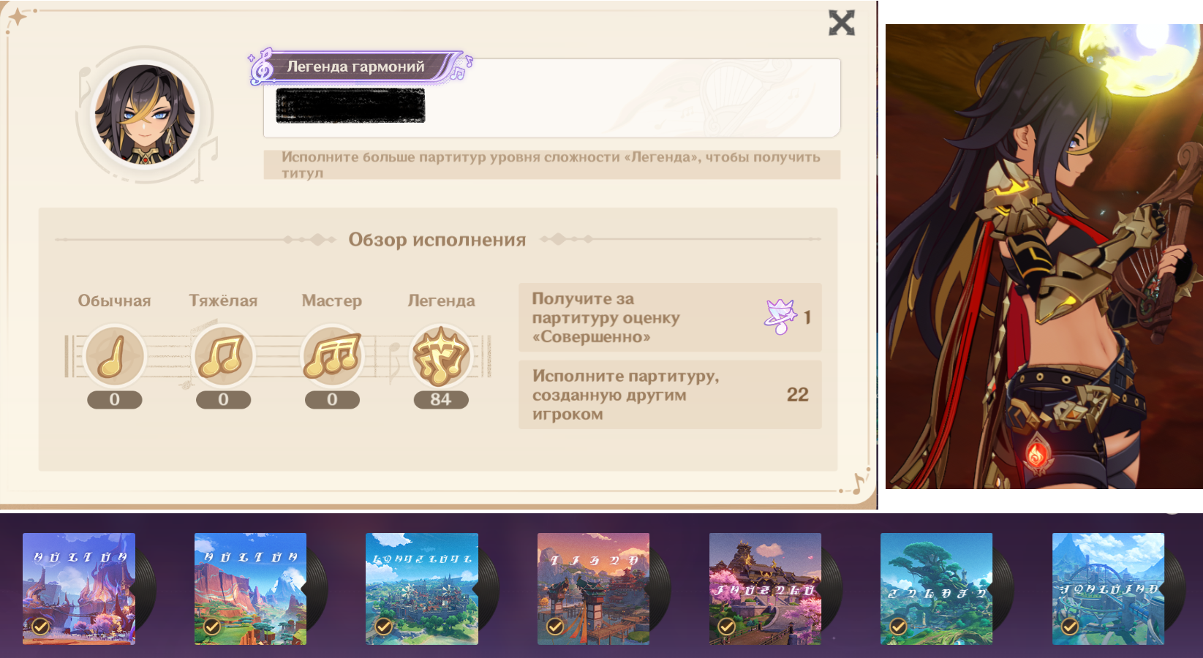Screen dimensions: 1203x658
Task: Select the third album with green plains
Action: [422, 589]
